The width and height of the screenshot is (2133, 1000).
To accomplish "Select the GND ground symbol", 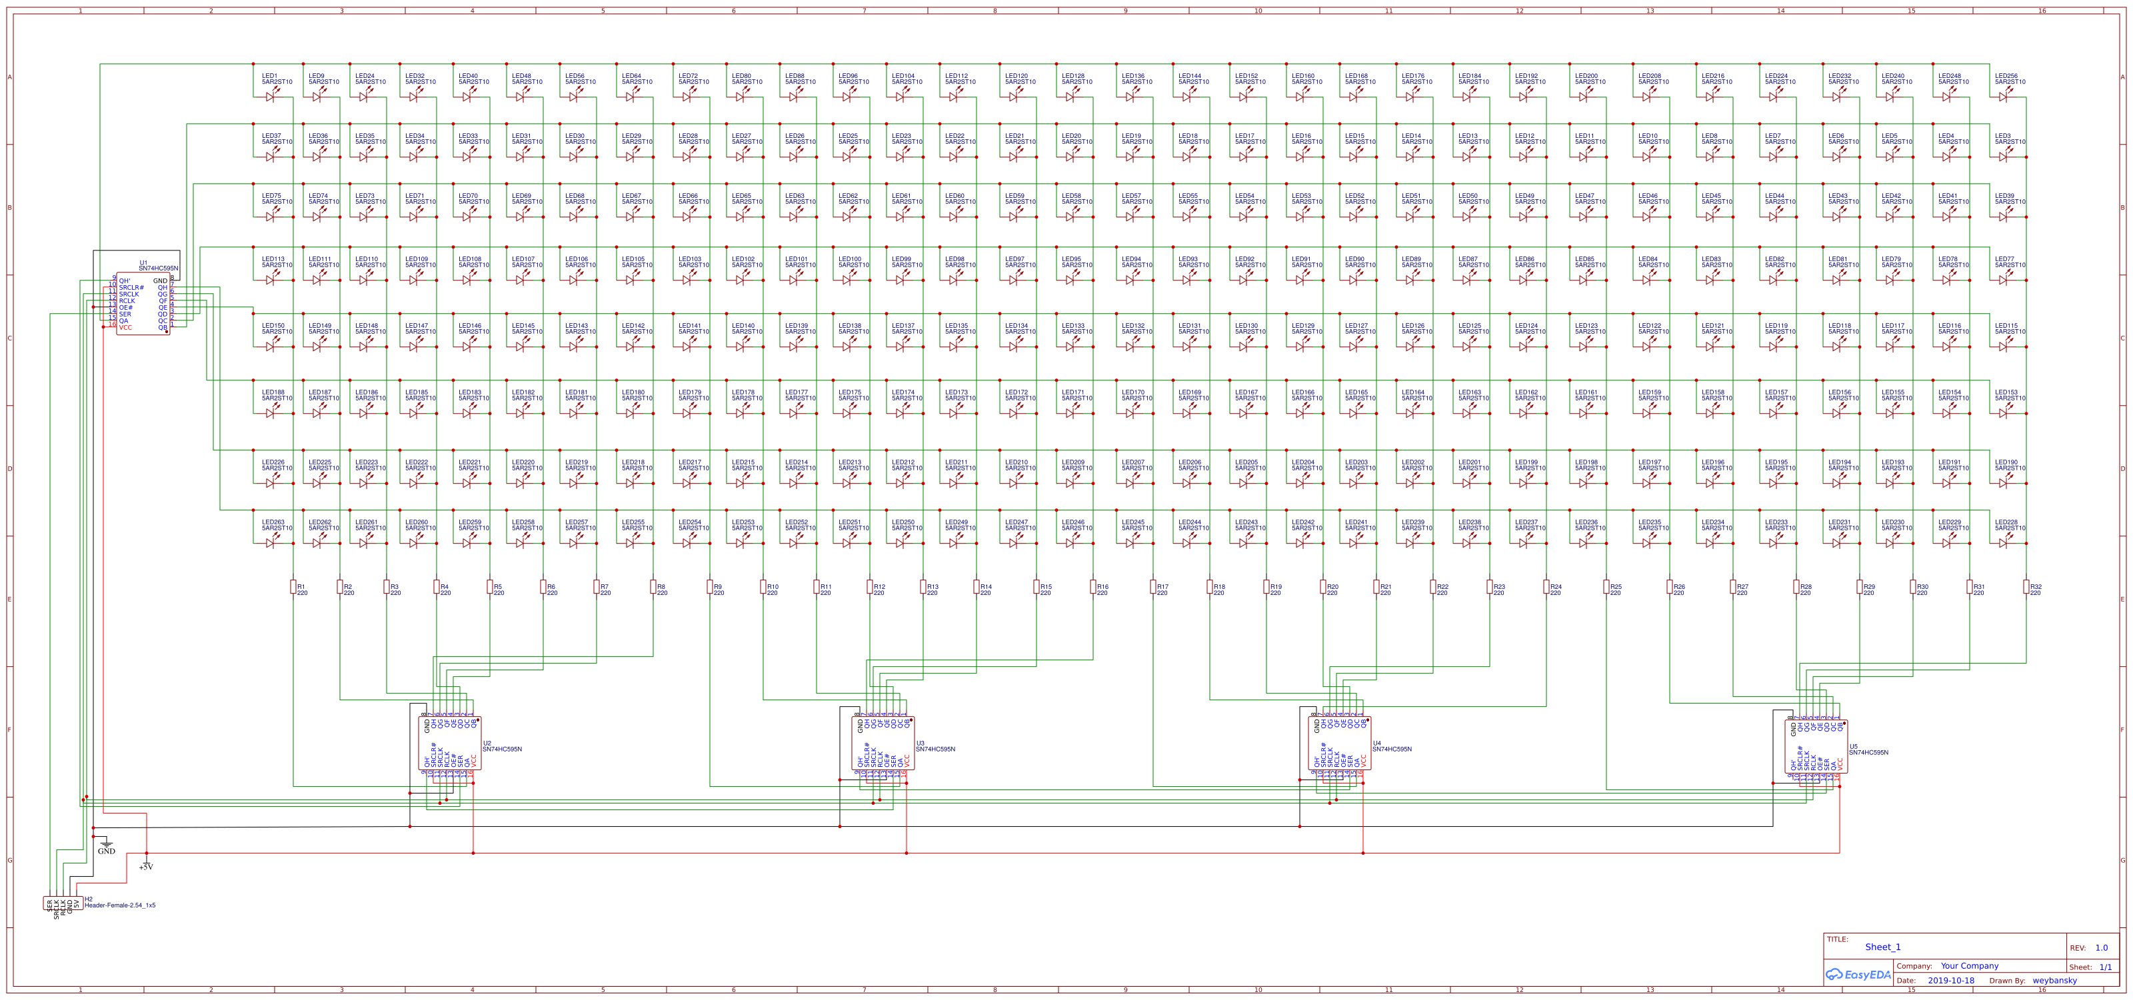I will click(x=106, y=845).
